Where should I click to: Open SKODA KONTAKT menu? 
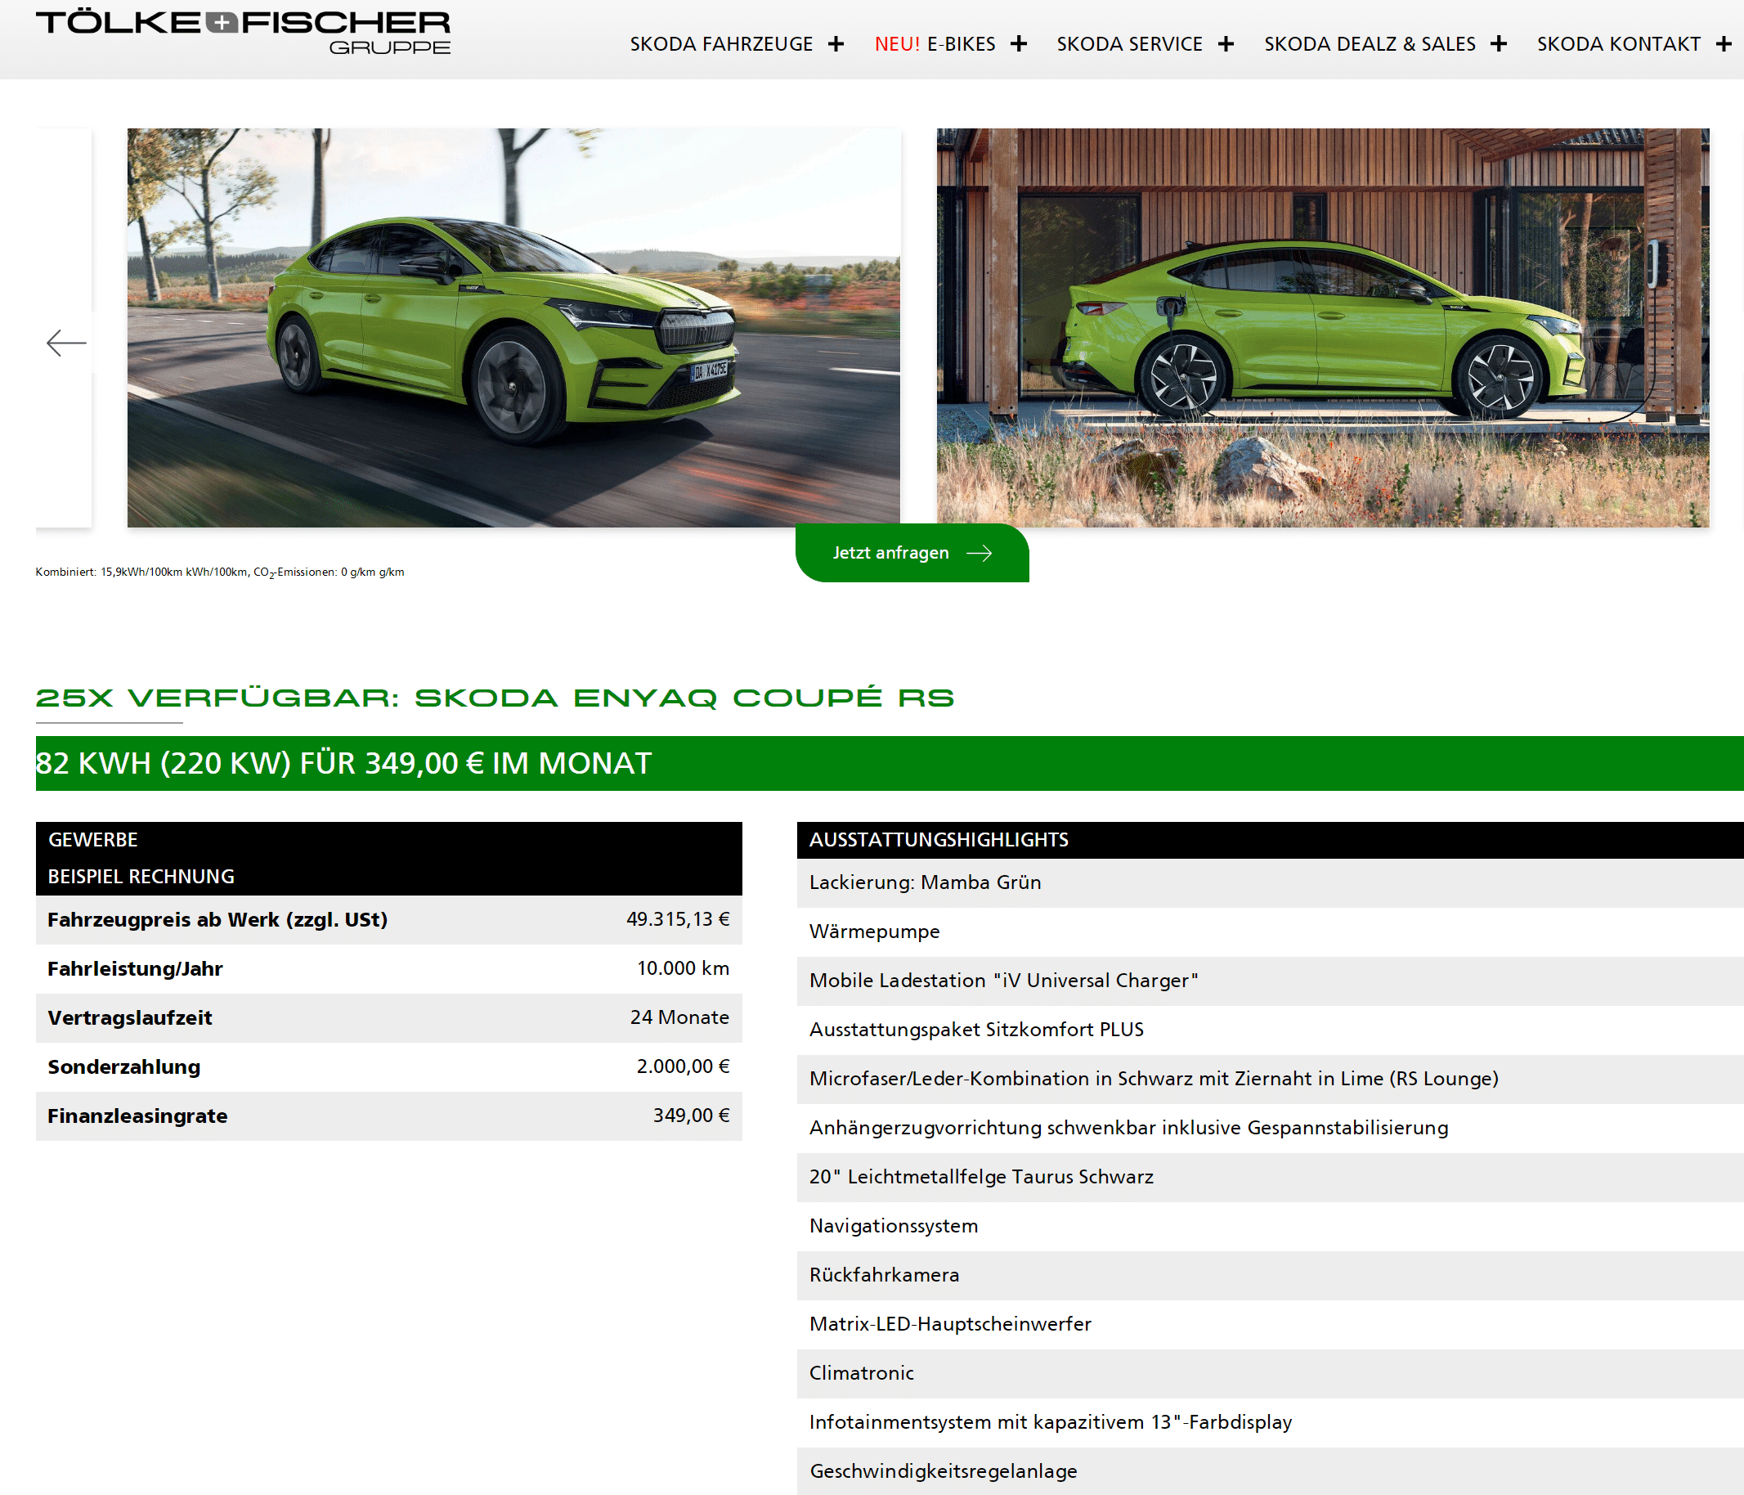tap(1619, 44)
